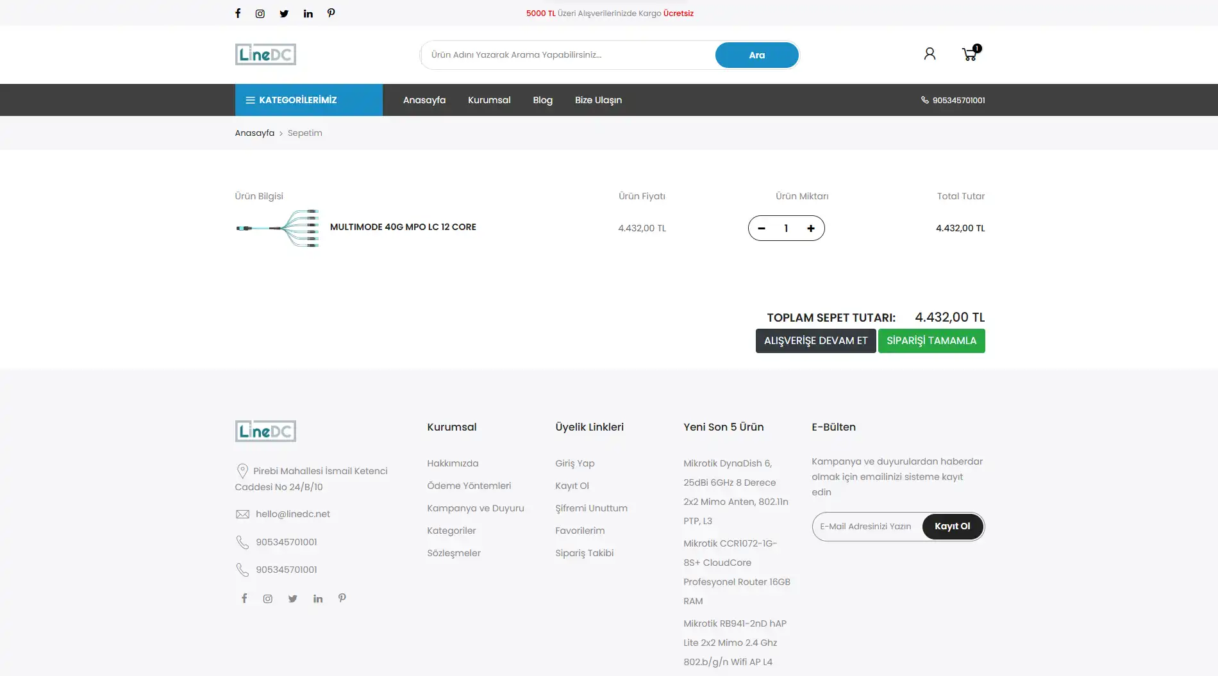Click ALIŞVERİŞE DEVAM ET button
This screenshot has width=1218, height=676.
815,341
